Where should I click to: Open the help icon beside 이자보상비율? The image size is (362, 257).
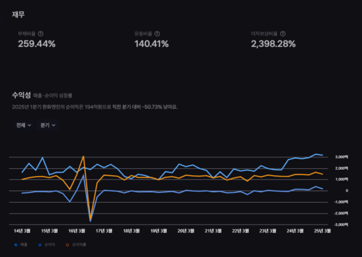pyautogui.click(x=282, y=34)
